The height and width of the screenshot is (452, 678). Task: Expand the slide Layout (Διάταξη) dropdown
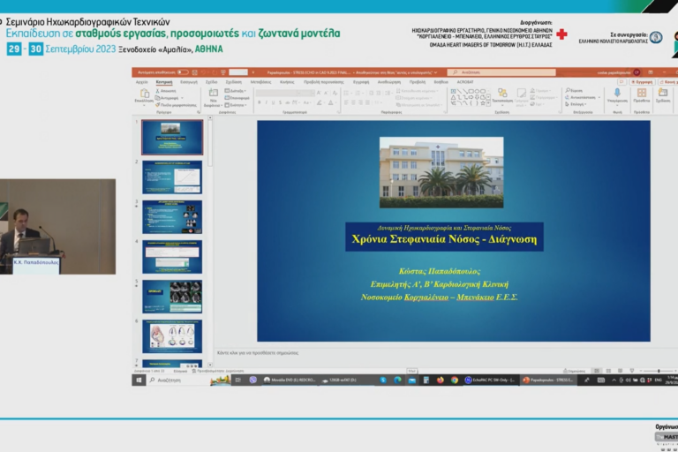click(x=236, y=90)
